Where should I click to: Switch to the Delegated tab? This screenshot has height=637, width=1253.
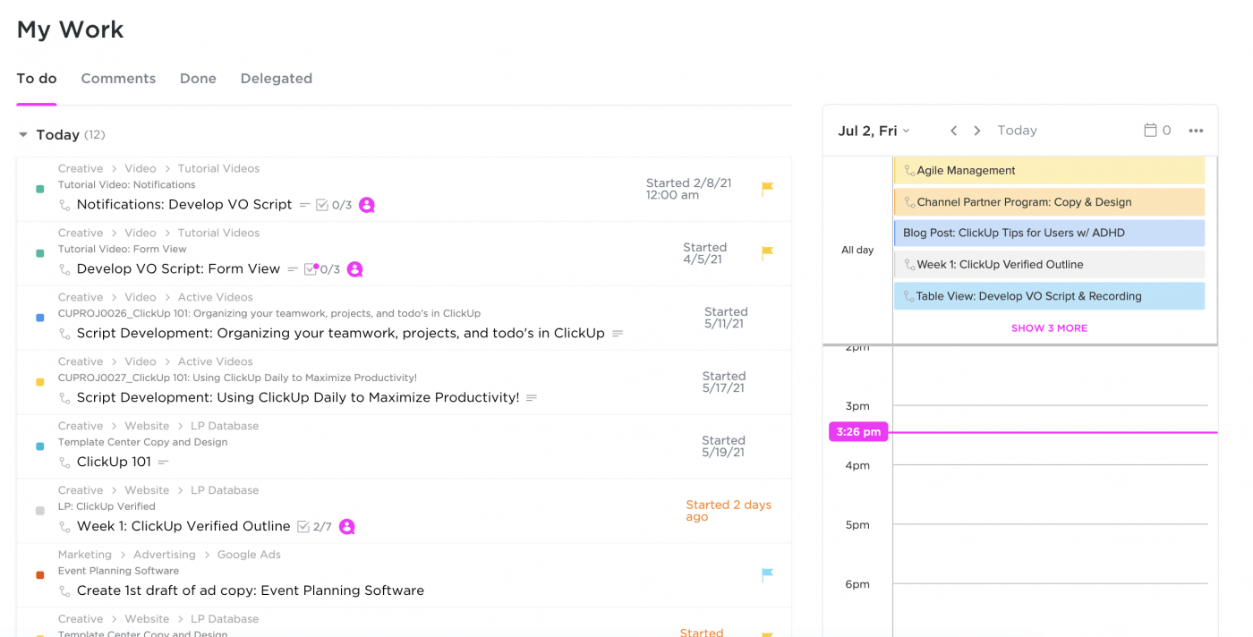(276, 79)
